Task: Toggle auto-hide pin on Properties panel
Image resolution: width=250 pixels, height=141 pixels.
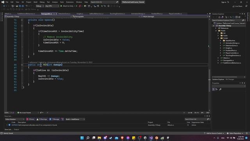Action: tap(242, 83)
